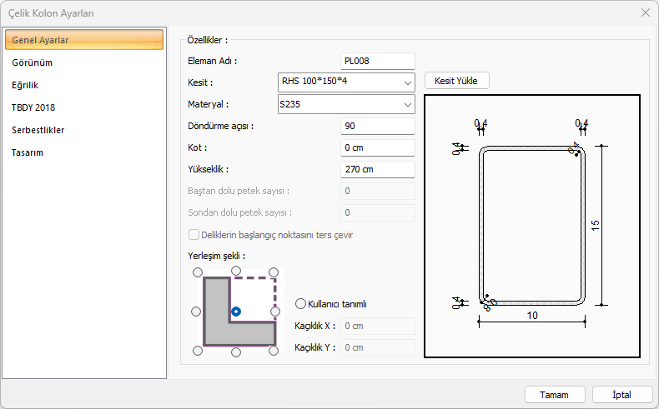659x409 pixels.
Task: Close the Çelik Kolon Ayarları dialog
Action: pos(645,12)
